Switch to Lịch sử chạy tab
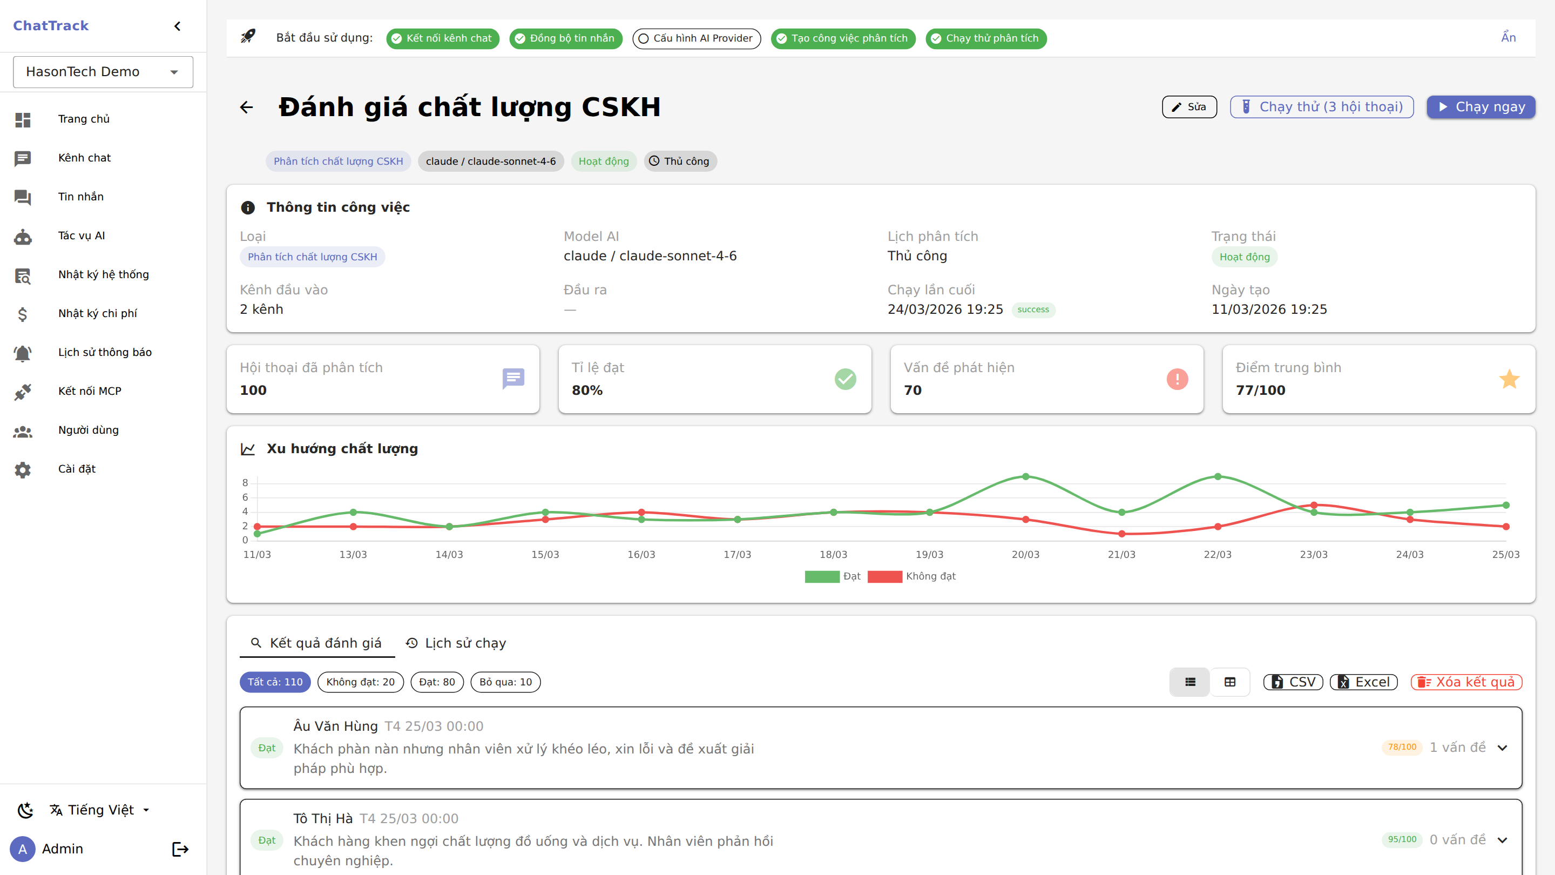 pos(456,643)
